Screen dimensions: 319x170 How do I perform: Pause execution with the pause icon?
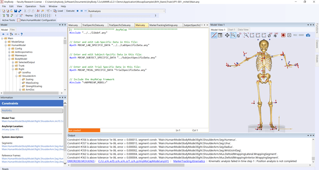point(81,11)
